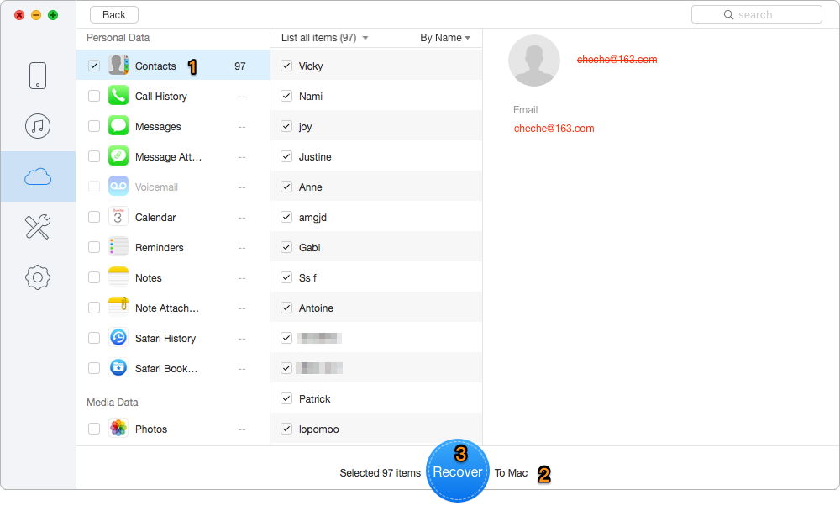Check the Notes checkbox
Viewport: 840px width, 511px height.
tap(94, 277)
